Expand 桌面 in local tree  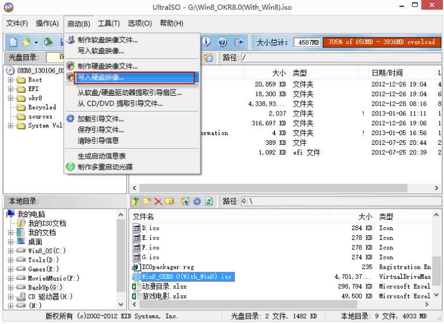pyautogui.click(x=10, y=242)
